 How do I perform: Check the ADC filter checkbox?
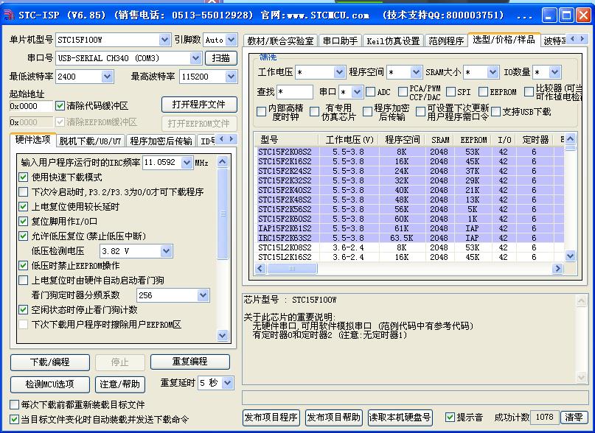click(x=370, y=92)
